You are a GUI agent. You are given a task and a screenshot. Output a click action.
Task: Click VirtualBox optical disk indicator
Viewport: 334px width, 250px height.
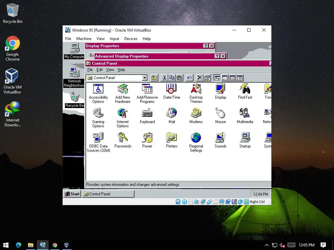pos(185,202)
